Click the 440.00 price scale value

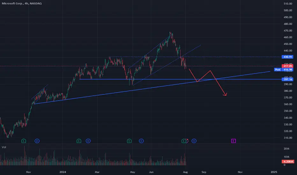click(x=288, y=51)
